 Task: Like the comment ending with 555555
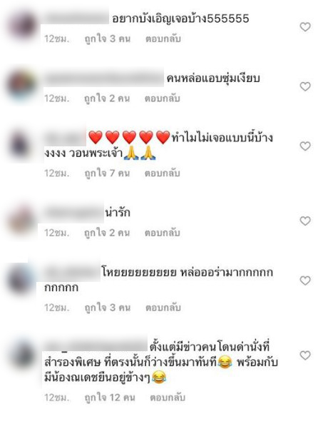(x=305, y=27)
